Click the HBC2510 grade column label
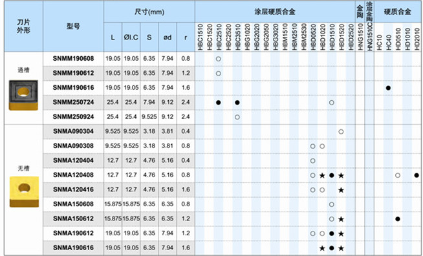Image resolution: width=423 pixels, height=256 pixels. point(219,37)
